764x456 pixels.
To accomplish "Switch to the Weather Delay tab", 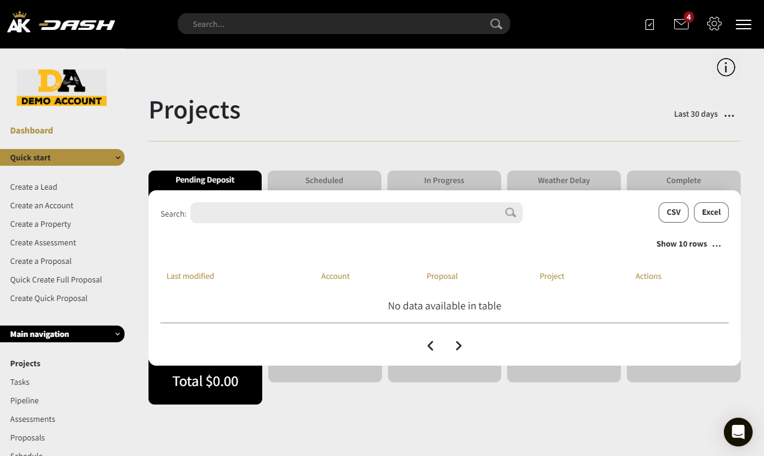I will [x=564, y=180].
